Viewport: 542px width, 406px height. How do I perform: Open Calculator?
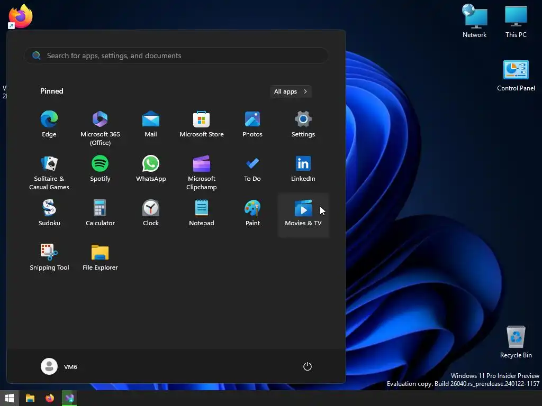pyautogui.click(x=100, y=214)
